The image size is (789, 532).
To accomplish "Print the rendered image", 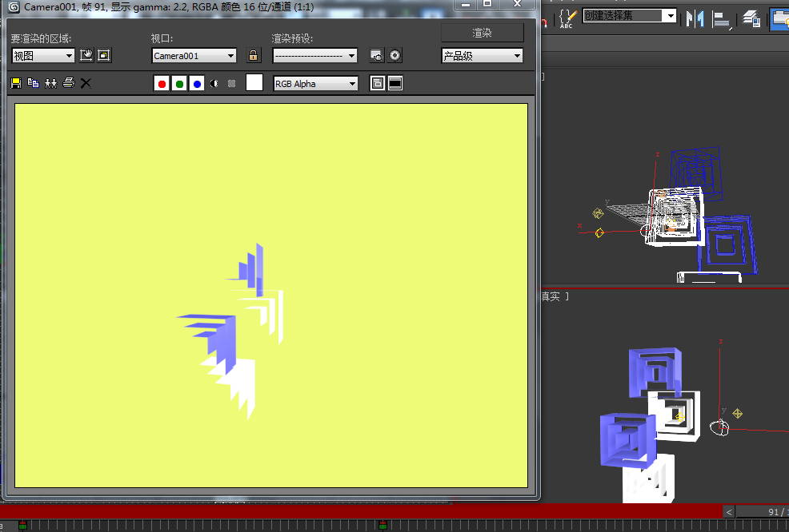I will 69,83.
